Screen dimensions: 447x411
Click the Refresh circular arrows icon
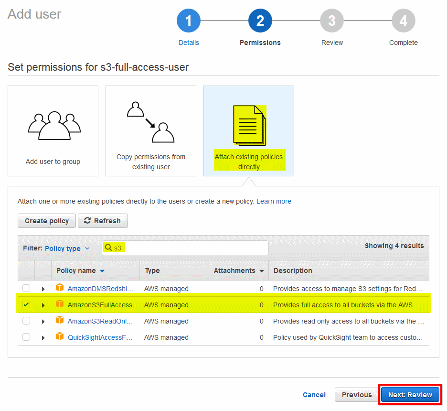pyautogui.click(x=87, y=220)
